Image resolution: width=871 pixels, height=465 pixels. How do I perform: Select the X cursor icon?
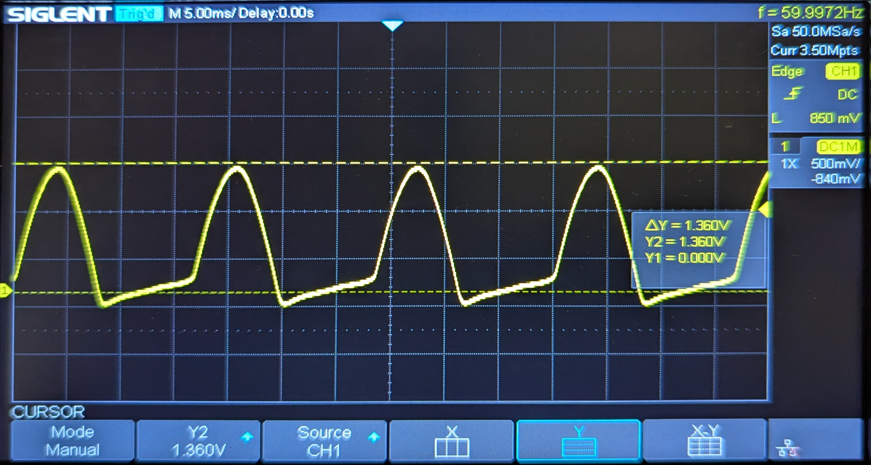click(452, 441)
